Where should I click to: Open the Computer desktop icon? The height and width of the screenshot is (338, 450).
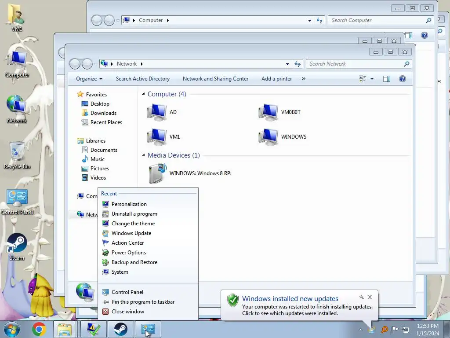pos(17,64)
